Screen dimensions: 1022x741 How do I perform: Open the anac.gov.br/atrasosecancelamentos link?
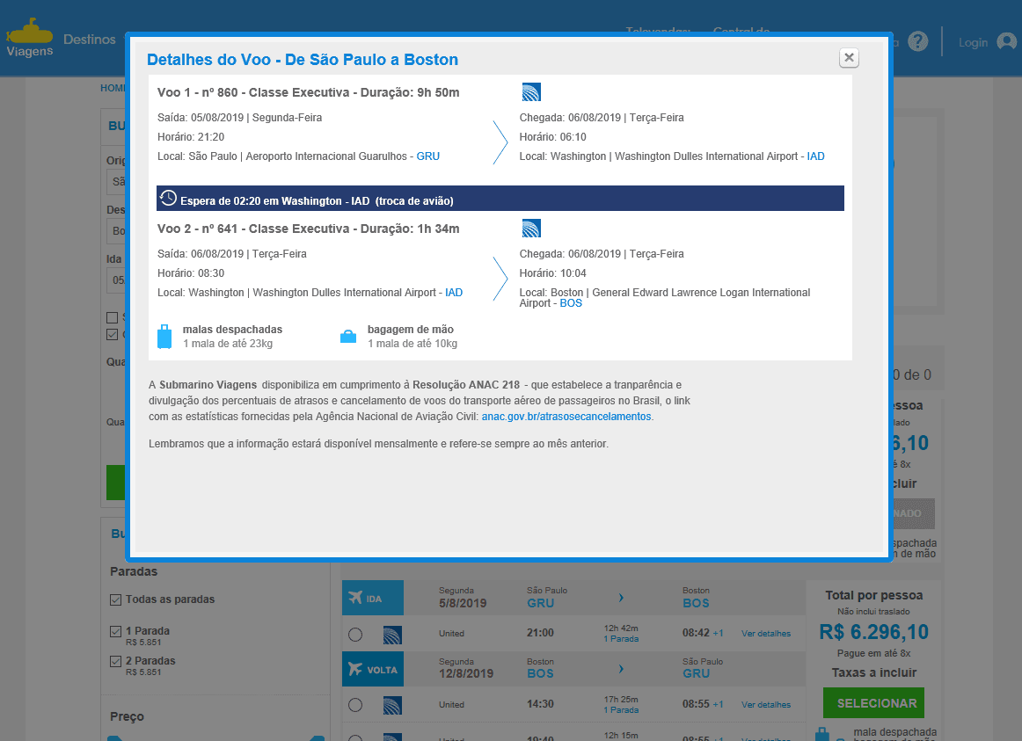[566, 416]
